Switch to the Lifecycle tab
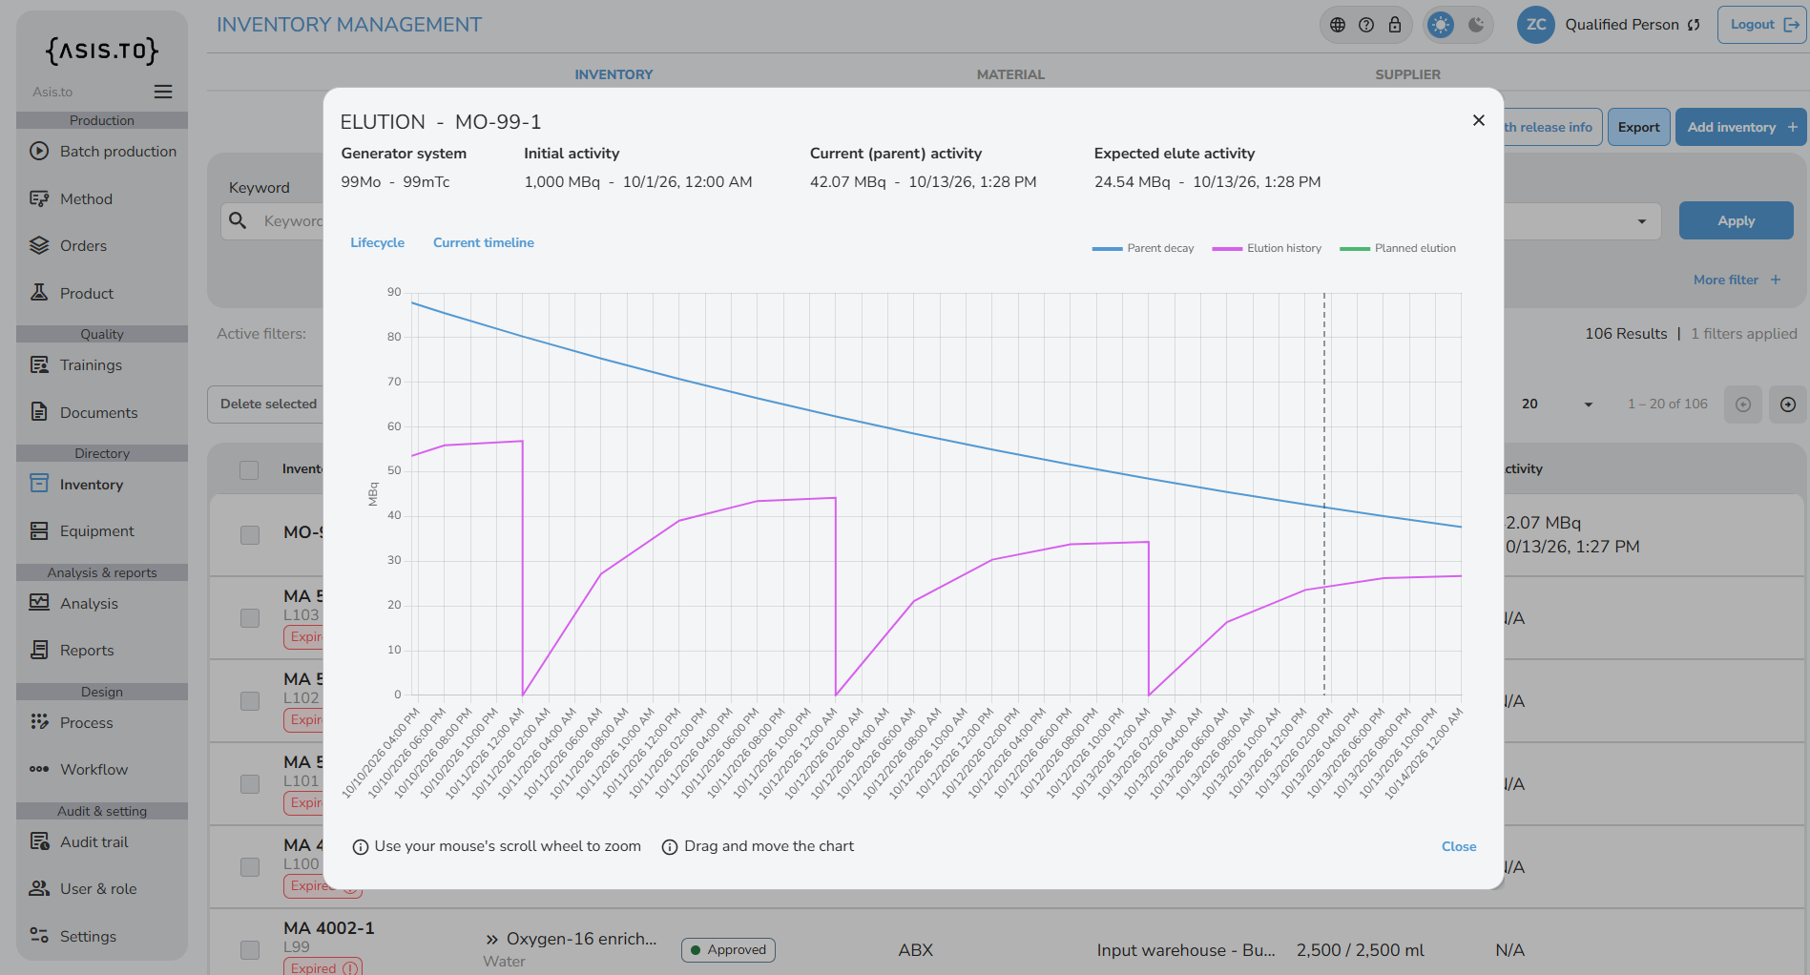The image size is (1810, 975). (x=377, y=242)
